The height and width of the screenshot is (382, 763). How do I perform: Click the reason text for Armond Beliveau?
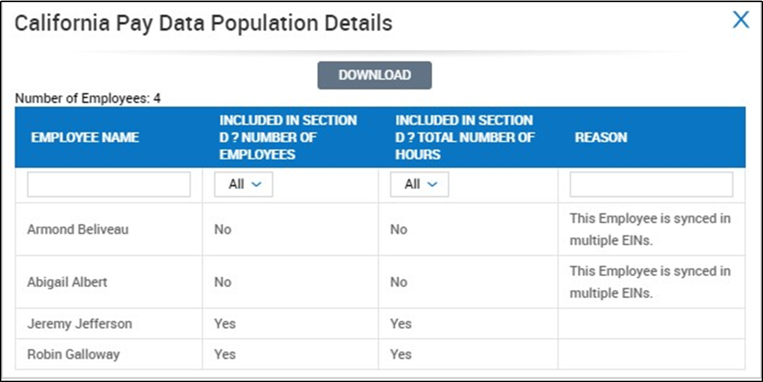(x=650, y=230)
